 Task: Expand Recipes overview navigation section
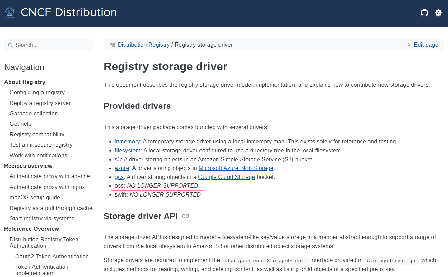tap(28, 166)
